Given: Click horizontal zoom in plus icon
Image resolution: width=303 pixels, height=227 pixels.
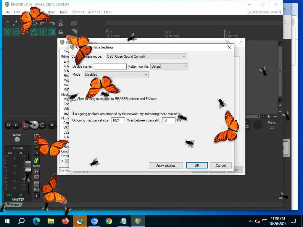Looking at the screenshot, I should click(x=269, y=116).
